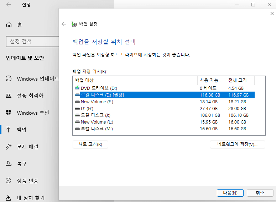
Task: Click the 복구 icon in sidebar
Action: tap(9, 164)
